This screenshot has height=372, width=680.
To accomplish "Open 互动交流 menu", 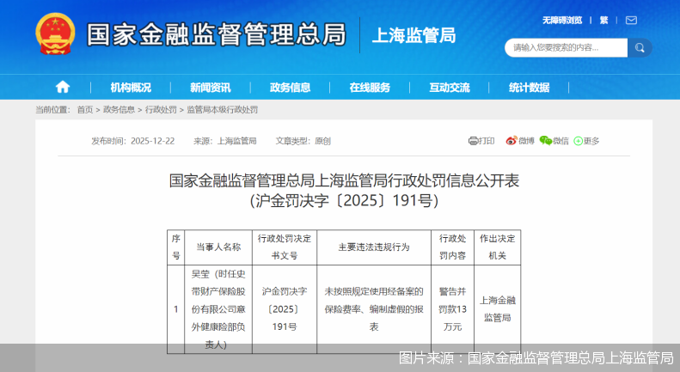I will click(450, 88).
